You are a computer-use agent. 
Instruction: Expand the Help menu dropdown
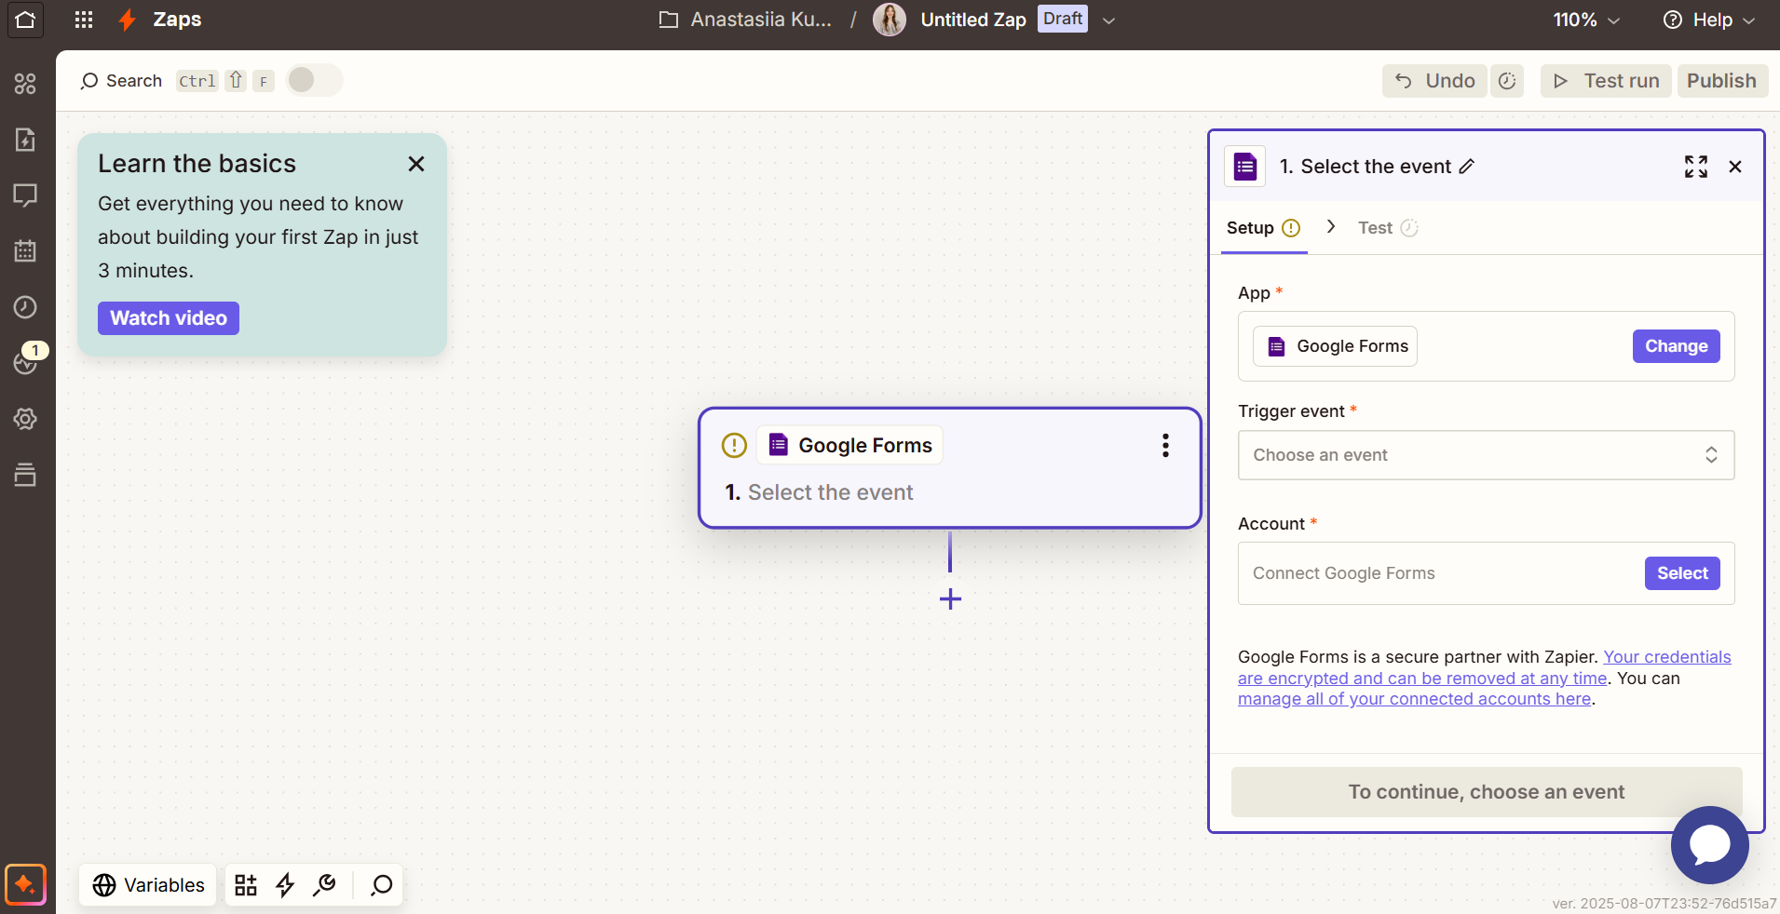point(1709,20)
